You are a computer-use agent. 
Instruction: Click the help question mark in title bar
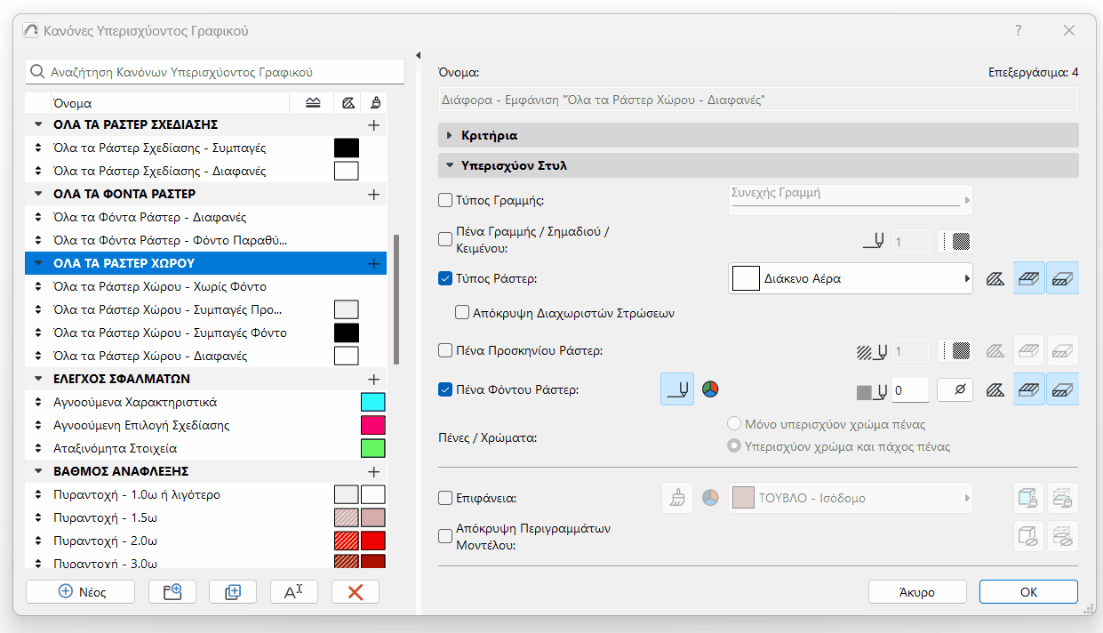[1019, 30]
